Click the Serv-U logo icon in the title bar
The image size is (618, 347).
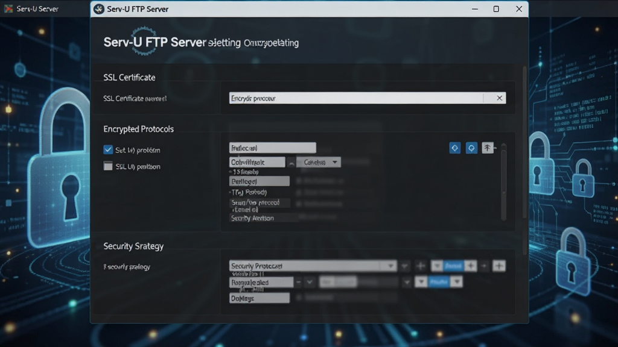99,9
